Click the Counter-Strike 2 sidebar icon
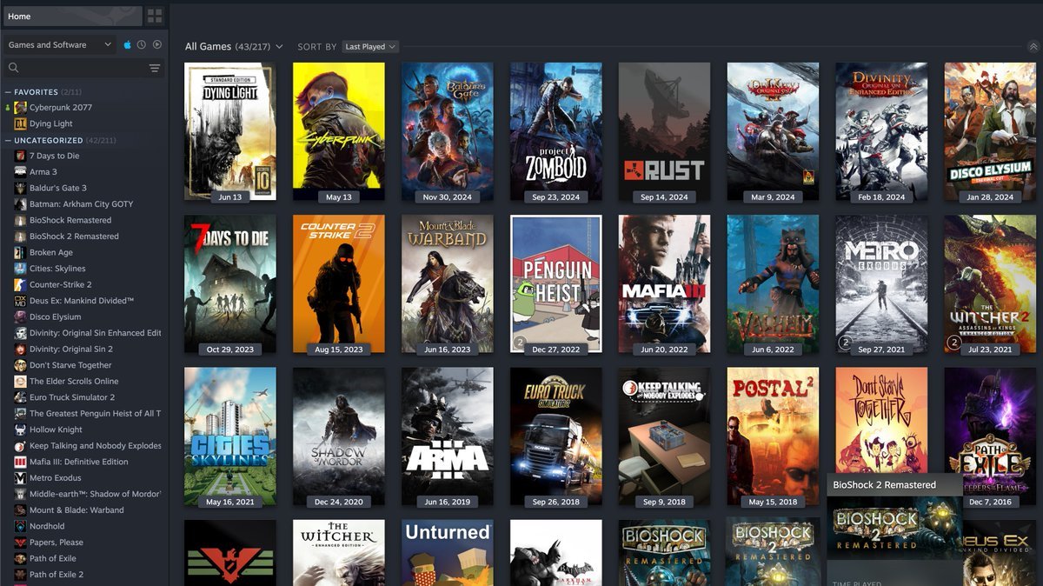1043x586 pixels. (20, 284)
